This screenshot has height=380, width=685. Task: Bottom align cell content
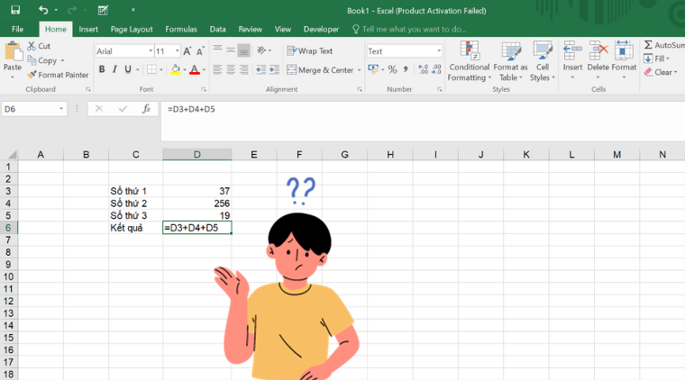click(x=243, y=50)
